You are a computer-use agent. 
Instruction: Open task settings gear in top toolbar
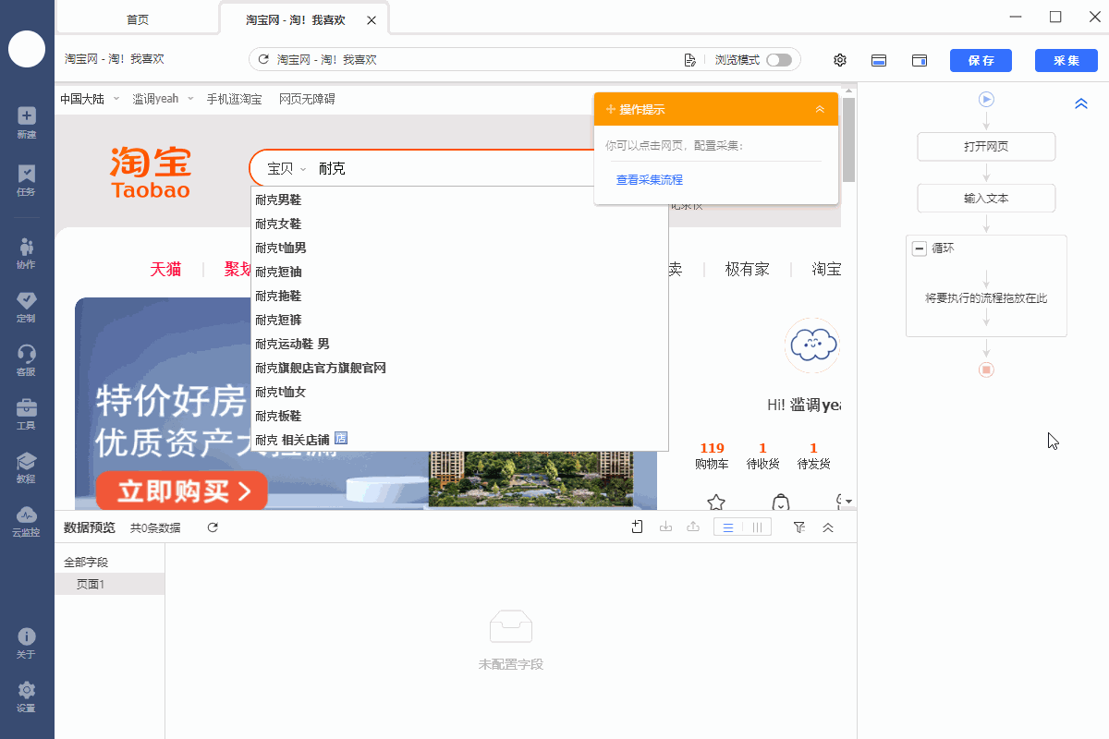[x=840, y=60]
